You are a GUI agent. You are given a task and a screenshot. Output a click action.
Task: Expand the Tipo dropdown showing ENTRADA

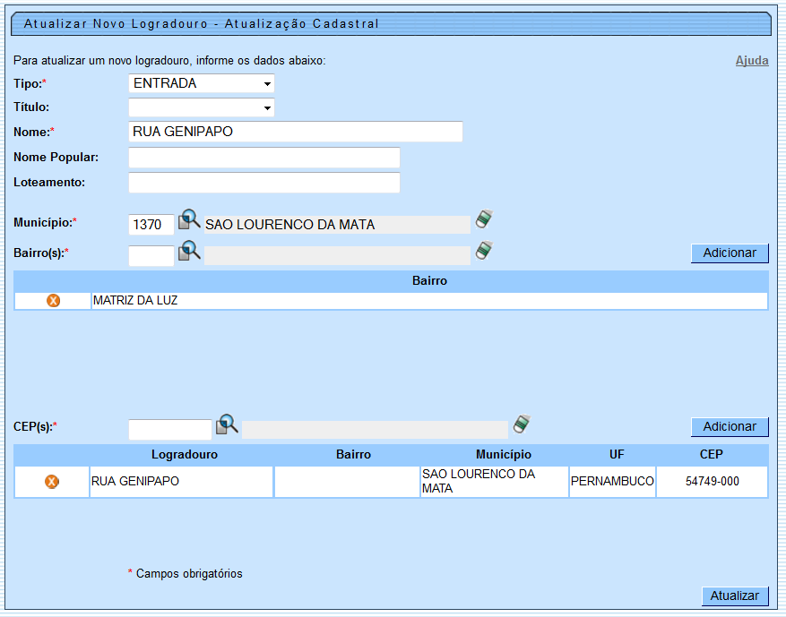coord(202,83)
